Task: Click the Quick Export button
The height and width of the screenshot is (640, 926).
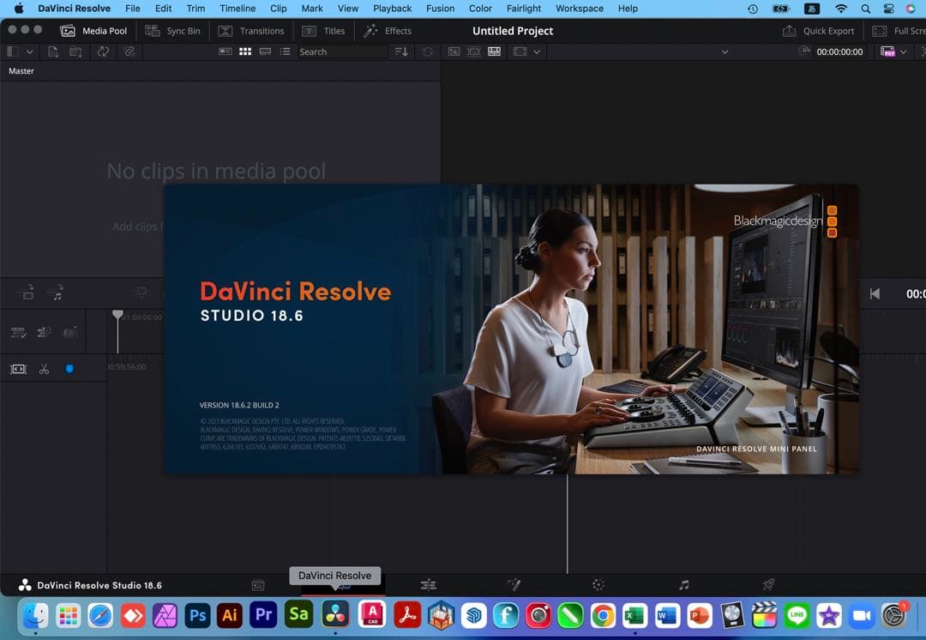Action: point(820,30)
